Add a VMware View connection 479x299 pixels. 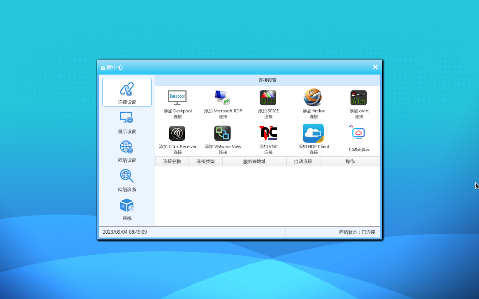pos(223,139)
